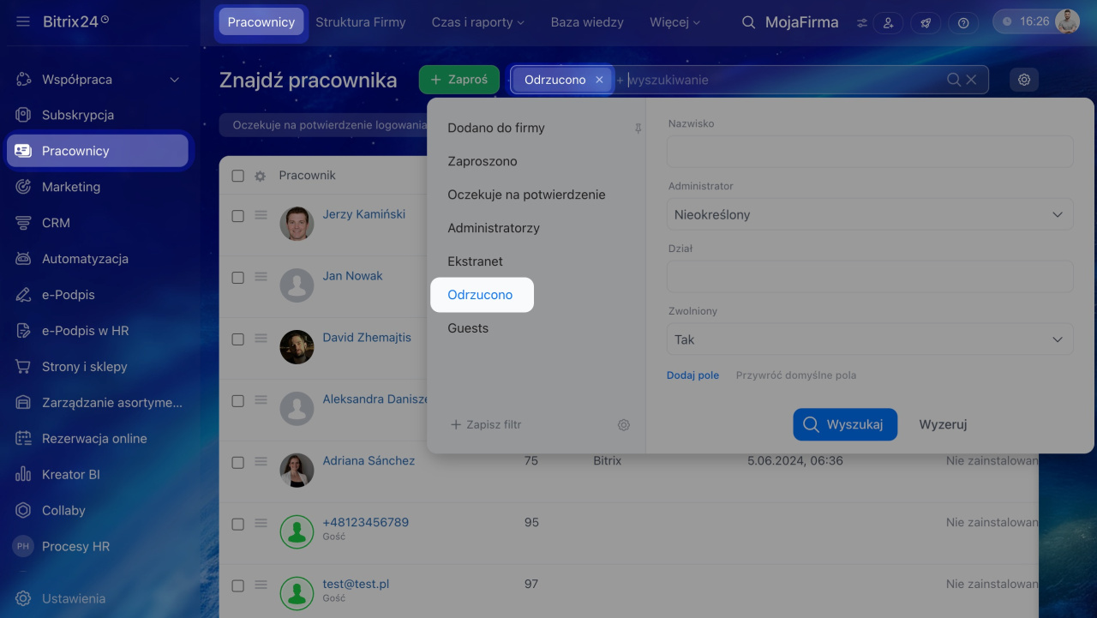The height and width of the screenshot is (618, 1097).
Task: Click the Dodaj pole link
Action: (x=692, y=375)
